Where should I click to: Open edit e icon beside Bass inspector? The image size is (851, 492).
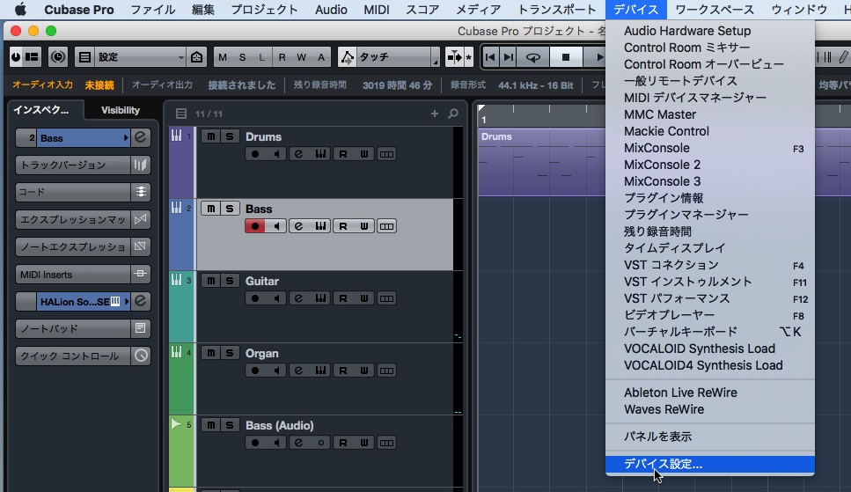[x=141, y=137]
